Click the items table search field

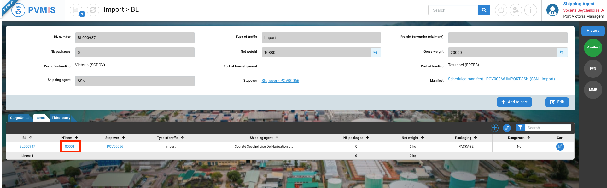pyautogui.click(x=548, y=128)
